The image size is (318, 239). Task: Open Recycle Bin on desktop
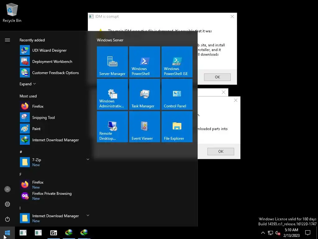12,12
